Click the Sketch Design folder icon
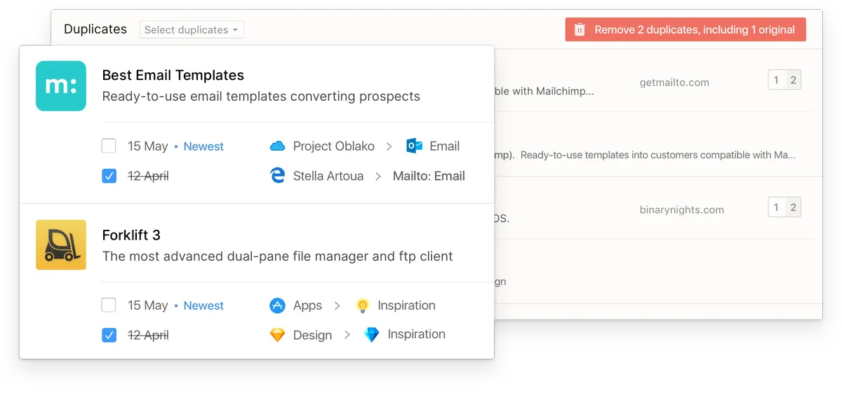Viewport: 842px width, 398px height. click(x=277, y=335)
